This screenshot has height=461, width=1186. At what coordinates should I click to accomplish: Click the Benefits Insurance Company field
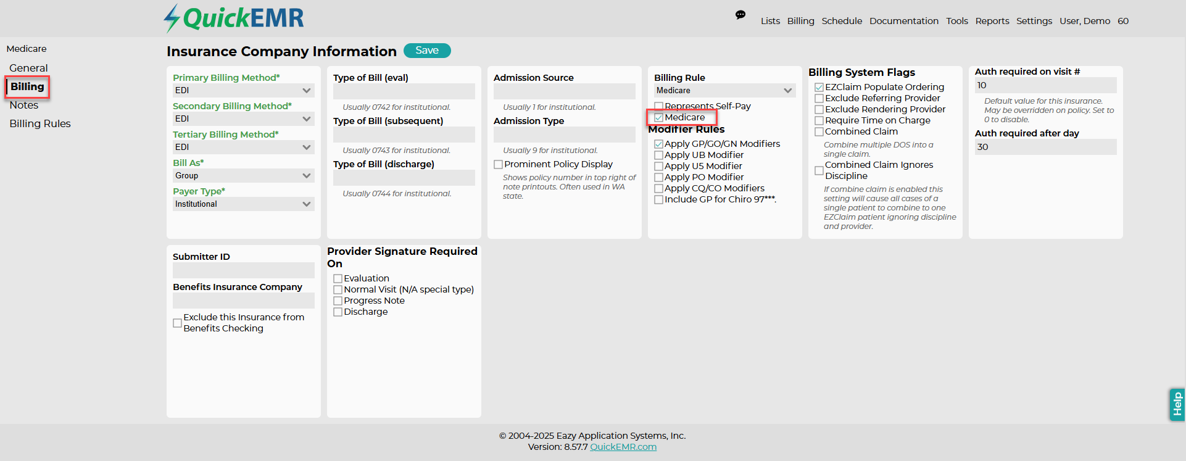[244, 301]
